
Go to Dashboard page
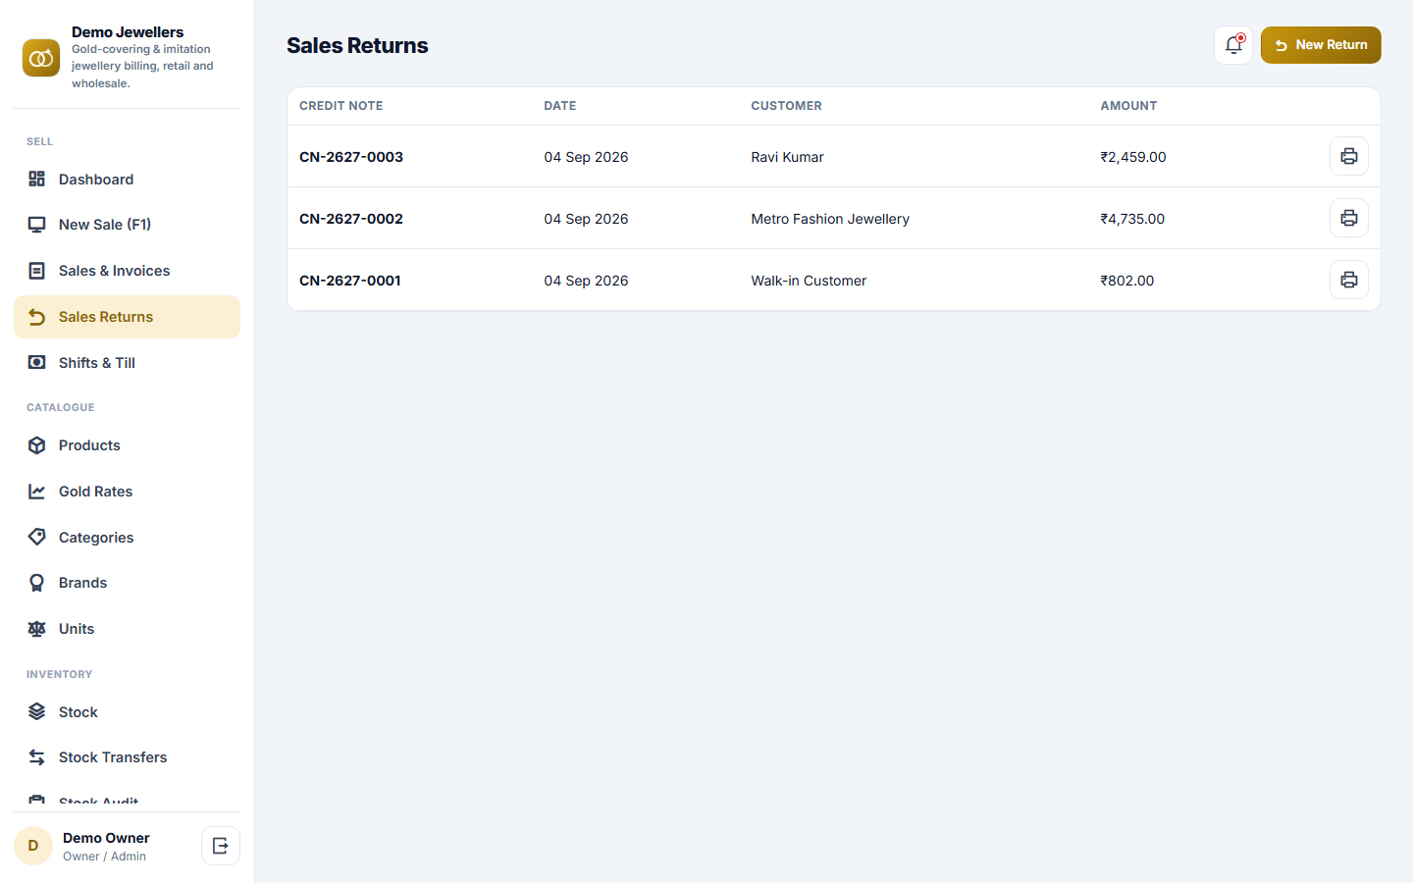click(127, 179)
